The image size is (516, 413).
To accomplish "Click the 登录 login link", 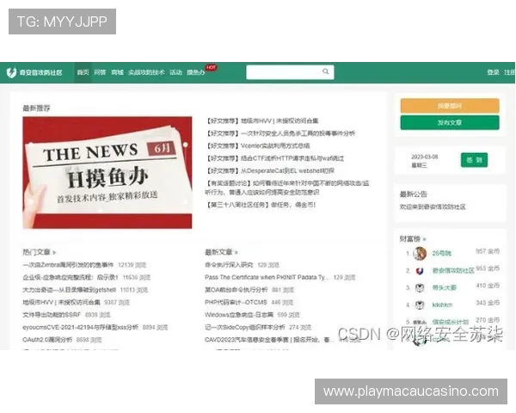I will point(493,72).
